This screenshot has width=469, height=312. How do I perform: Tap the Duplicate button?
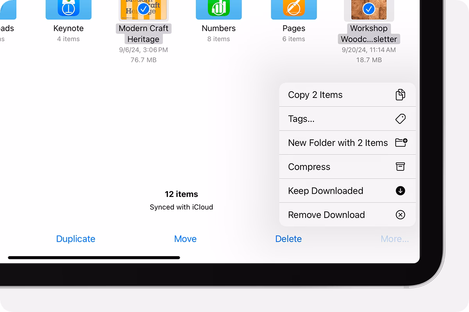[76, 239]
